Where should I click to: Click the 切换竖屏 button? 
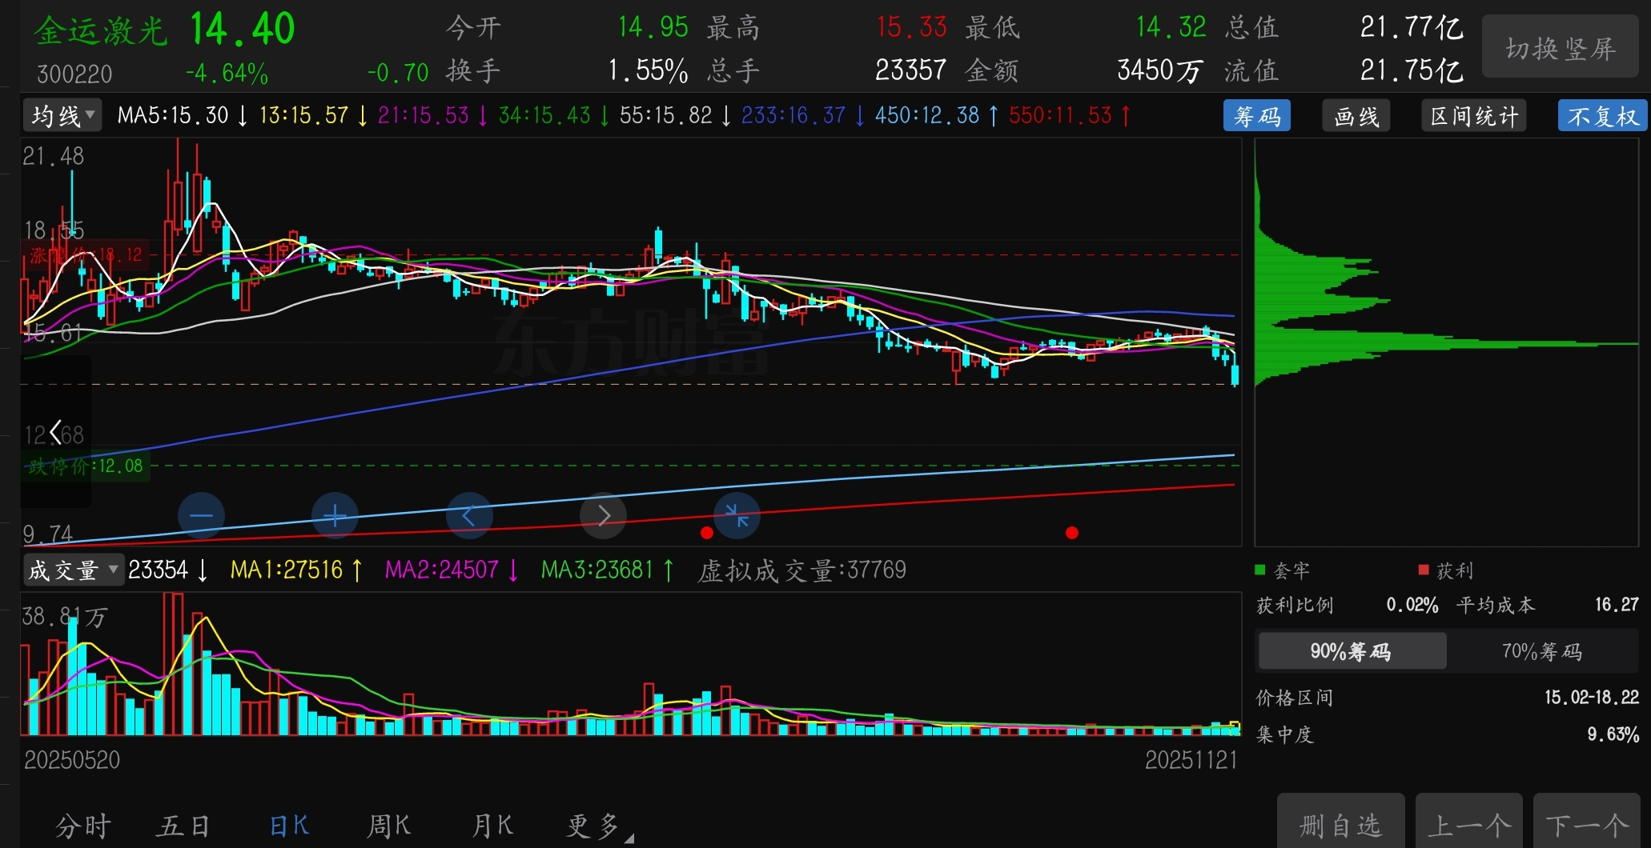pos(1561,48)
